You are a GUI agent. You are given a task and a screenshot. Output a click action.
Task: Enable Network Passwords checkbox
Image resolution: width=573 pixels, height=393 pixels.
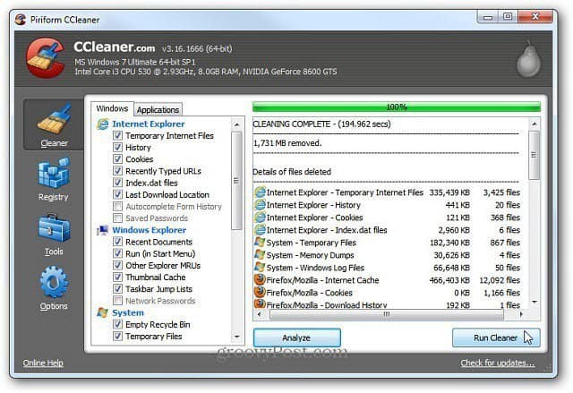[x=117, y=301]
